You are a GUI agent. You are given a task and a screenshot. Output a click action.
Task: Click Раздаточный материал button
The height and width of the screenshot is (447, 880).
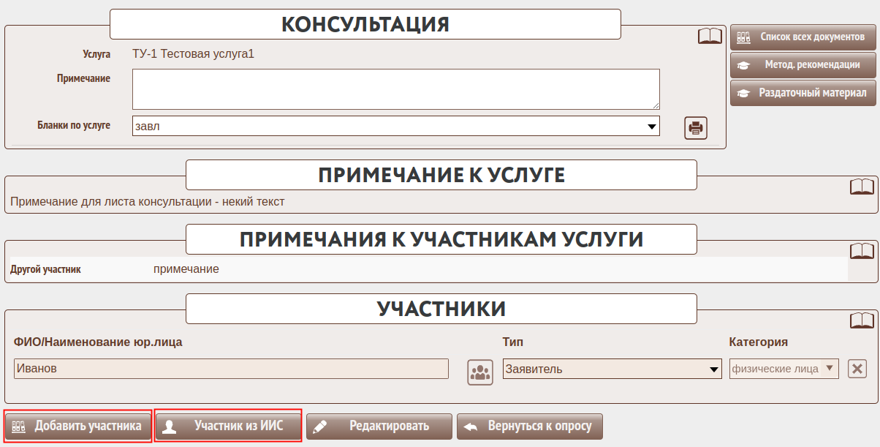tap(803, 93)
